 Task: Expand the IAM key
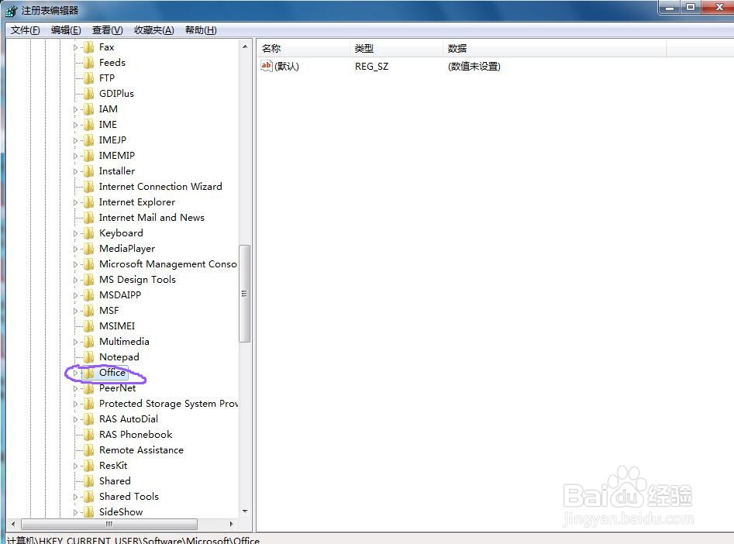75,109
